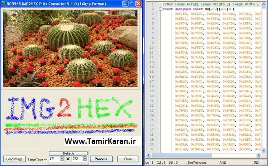Toggle the INS indicator in status bar
The image size is (268, 166).
click(256, 162)
